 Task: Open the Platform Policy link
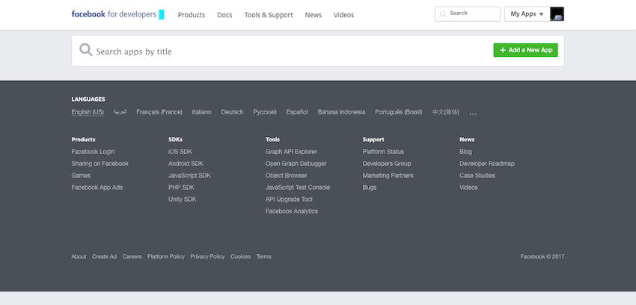[x=166, y=256]
